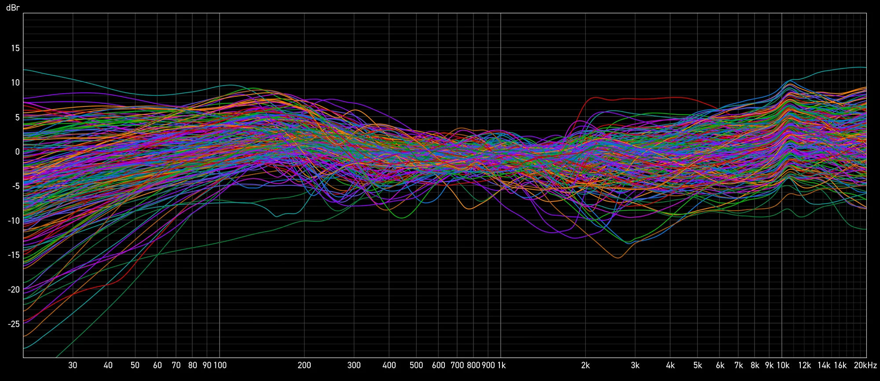Image resolution: width=880 pixels, height=381 pixels.
Task: Click the 10k frequency label
Action: 783,365
